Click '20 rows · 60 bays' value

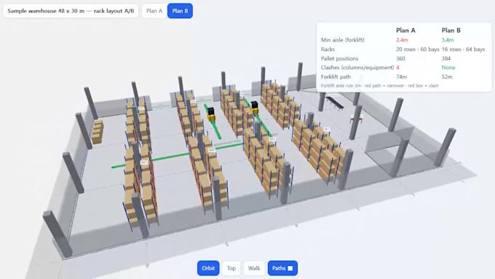pos(417,50)
